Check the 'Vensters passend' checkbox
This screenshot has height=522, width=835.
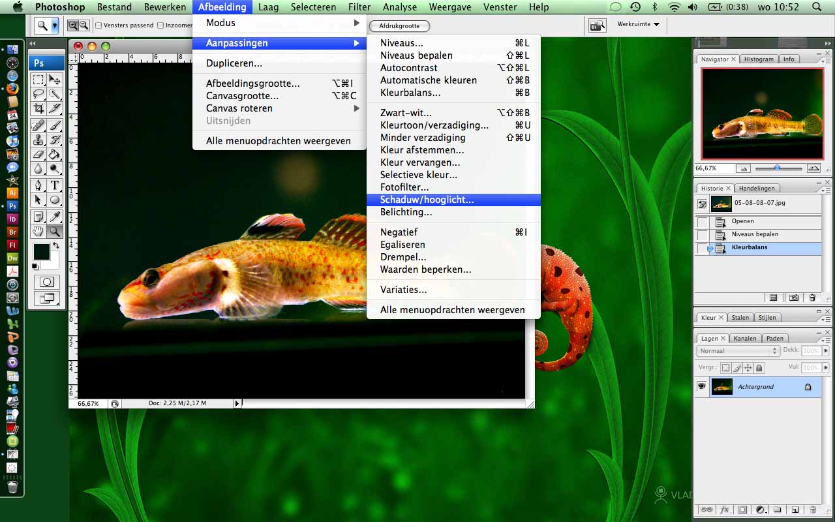(99, 25)
